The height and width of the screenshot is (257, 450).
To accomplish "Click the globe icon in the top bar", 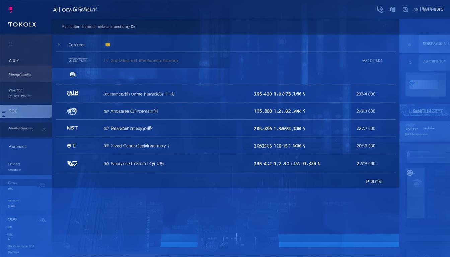I will tap(405, 9).
